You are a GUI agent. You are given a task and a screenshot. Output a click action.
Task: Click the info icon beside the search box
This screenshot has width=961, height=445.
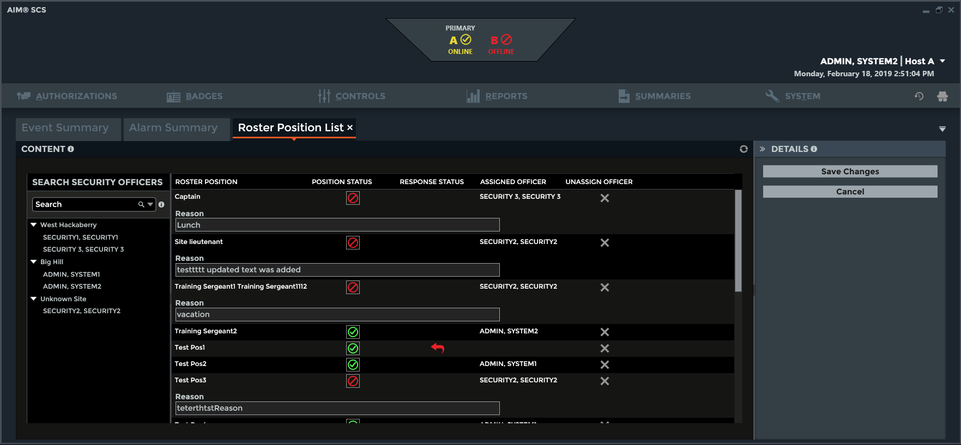pyautogui.click(x=161, y=205)
